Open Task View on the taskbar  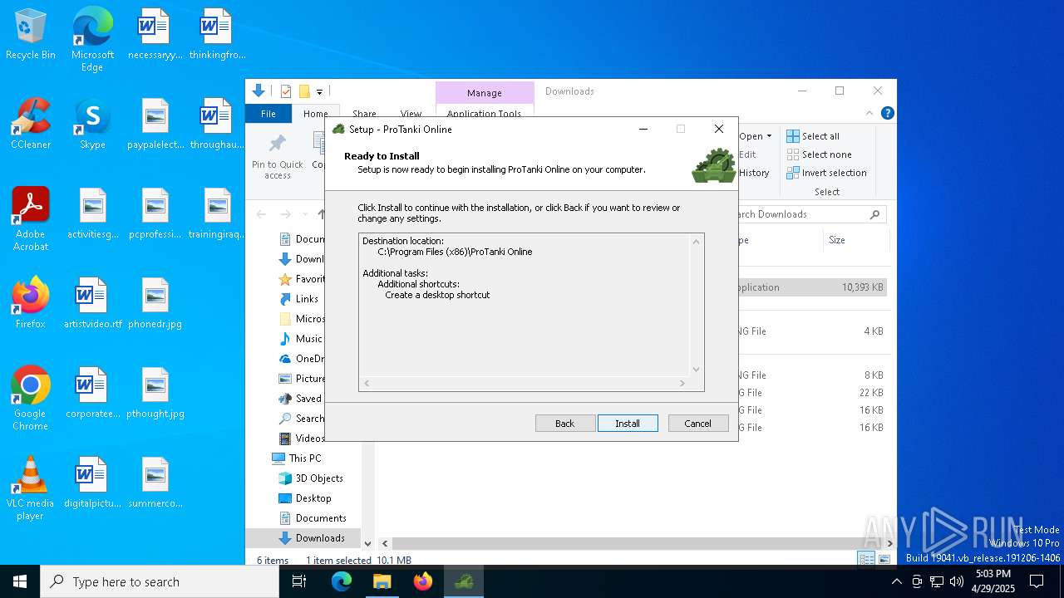coord(299,581)
